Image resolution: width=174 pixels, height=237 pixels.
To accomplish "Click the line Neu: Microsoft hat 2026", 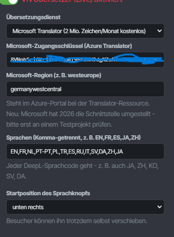I will [x=81, y=114].
